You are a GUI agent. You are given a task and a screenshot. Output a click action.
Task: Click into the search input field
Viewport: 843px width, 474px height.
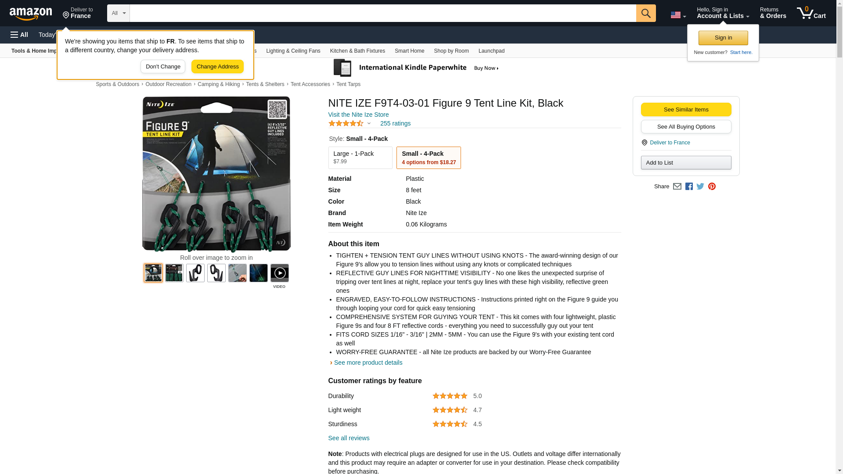(x=382, y=13)
